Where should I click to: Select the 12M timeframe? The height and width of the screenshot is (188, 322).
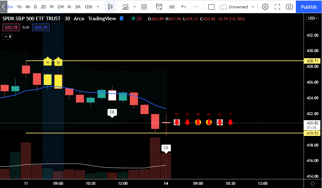pyautogui.click(x=88, y=7)
